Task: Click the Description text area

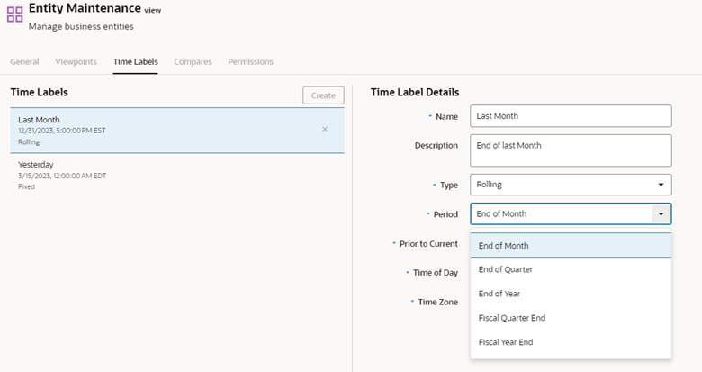Action: tap(571, 150)
